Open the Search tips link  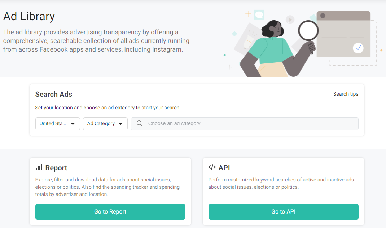[x=346, y=94]
